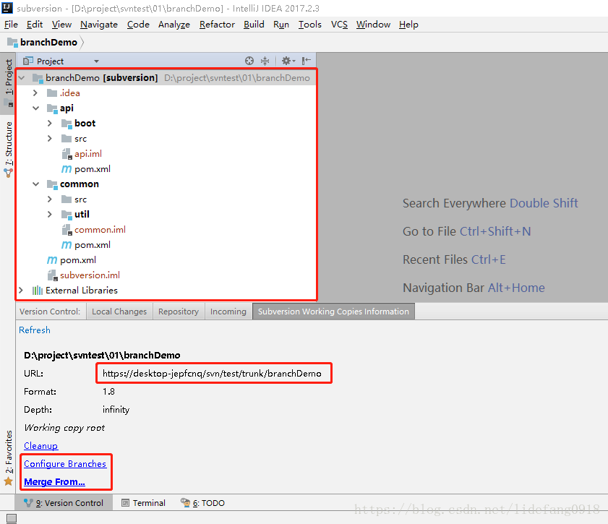Click the api.iml file icon

click(x=67, y=154)
